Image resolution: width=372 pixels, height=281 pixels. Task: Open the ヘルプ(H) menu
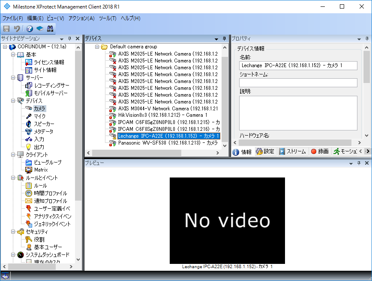pos(130,18)
